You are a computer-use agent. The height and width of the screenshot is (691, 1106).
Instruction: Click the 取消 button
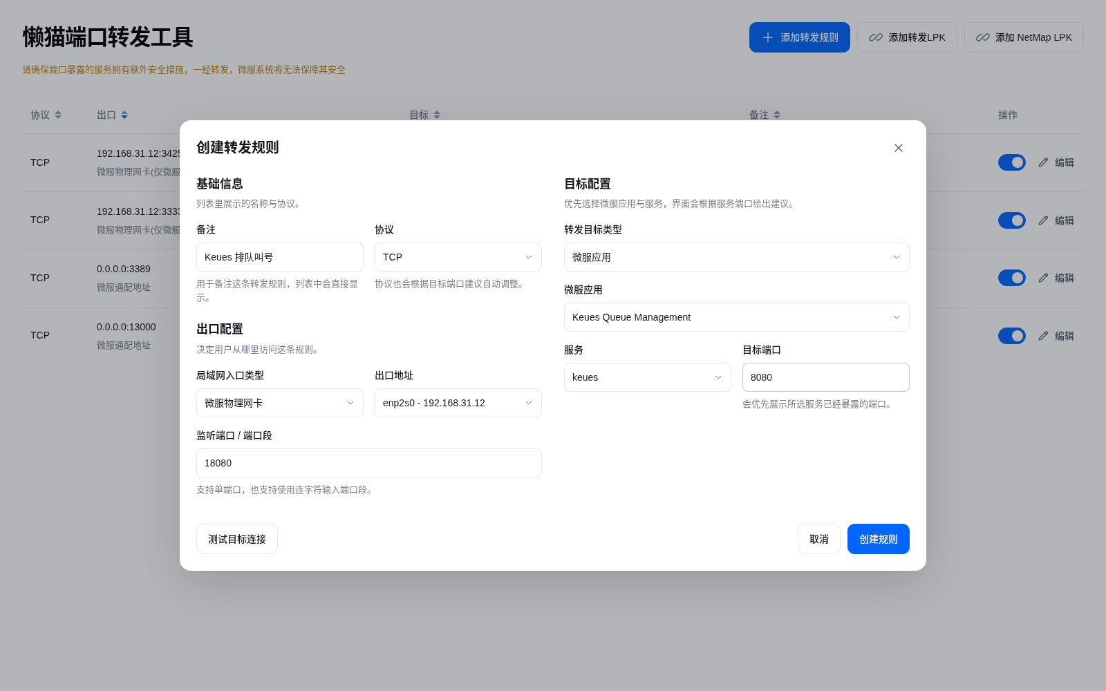[819, 539]
